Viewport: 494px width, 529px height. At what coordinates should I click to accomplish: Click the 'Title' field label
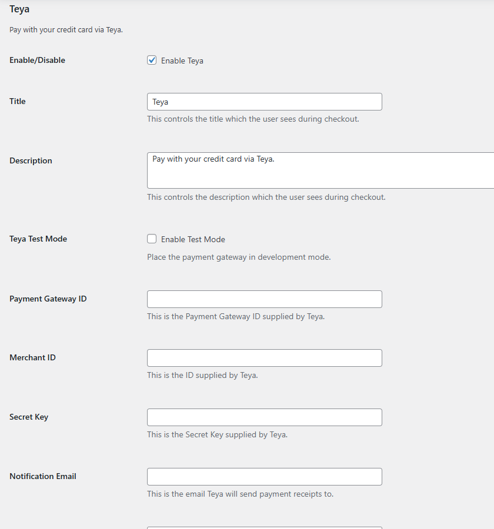pos(18,101)
